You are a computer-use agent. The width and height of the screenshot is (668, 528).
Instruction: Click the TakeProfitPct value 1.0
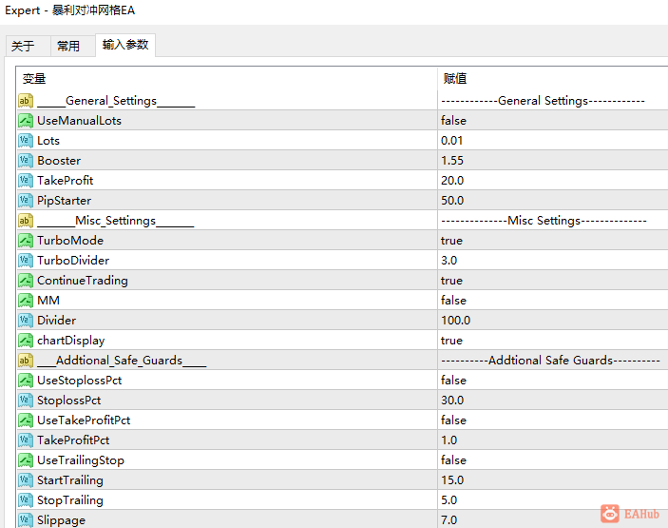coord(449,440)
